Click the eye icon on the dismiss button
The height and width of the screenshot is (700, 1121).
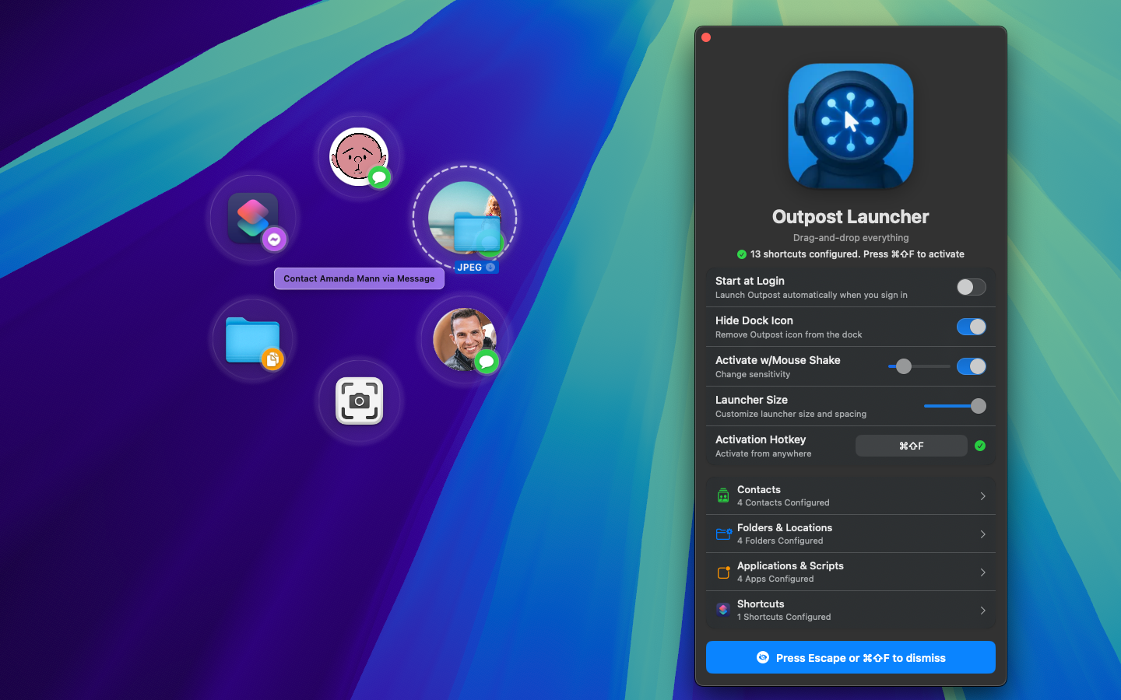pos(763,657)
